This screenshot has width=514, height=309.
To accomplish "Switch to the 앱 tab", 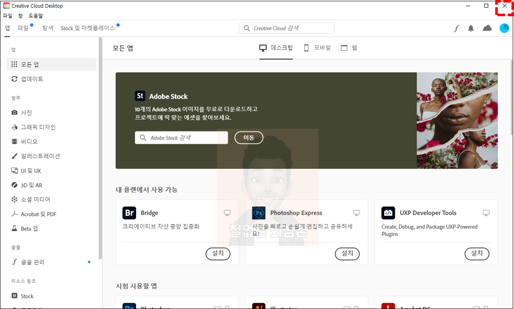I will [8, 28].
